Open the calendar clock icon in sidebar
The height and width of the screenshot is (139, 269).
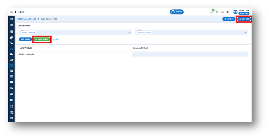point(11,31)
